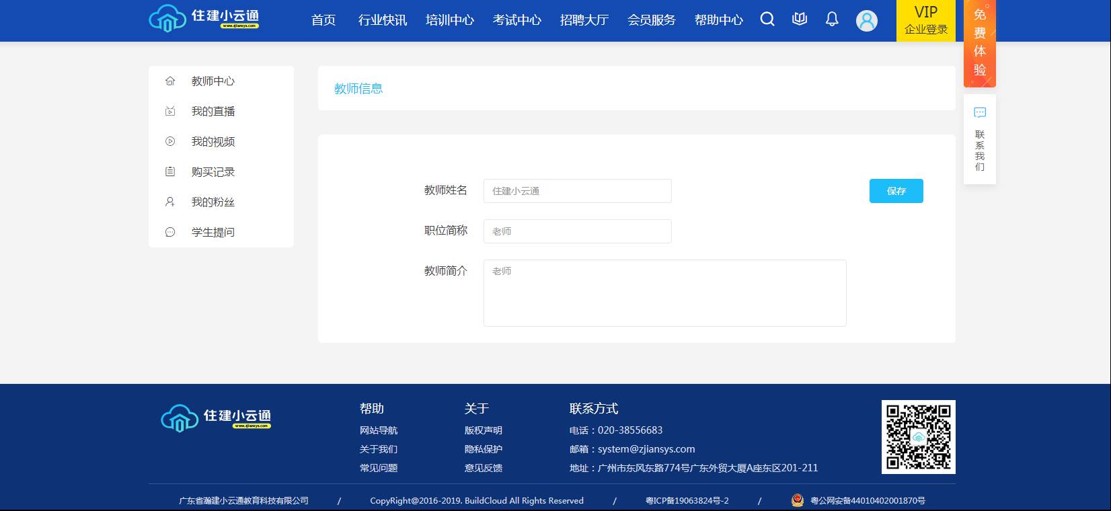
Task: Click the home icon beside 教师中心
Action: tap(170, 81)
